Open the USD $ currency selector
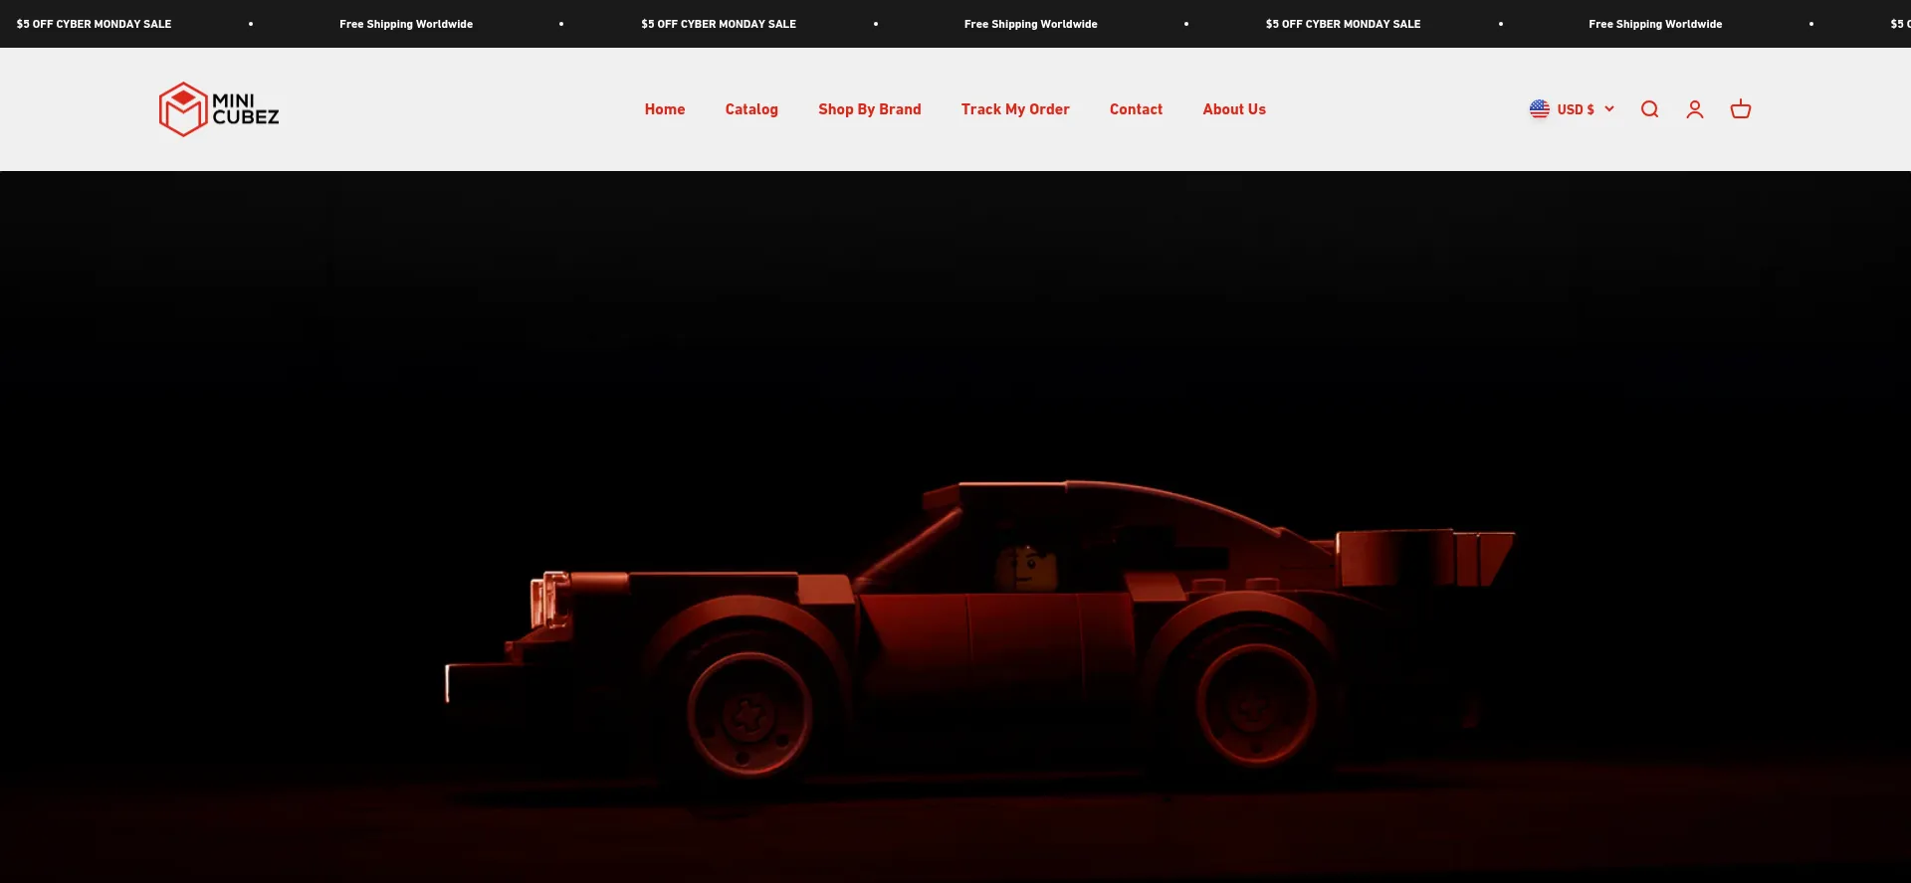This screenshot has width=1911, height=883. pos(1575,109)
